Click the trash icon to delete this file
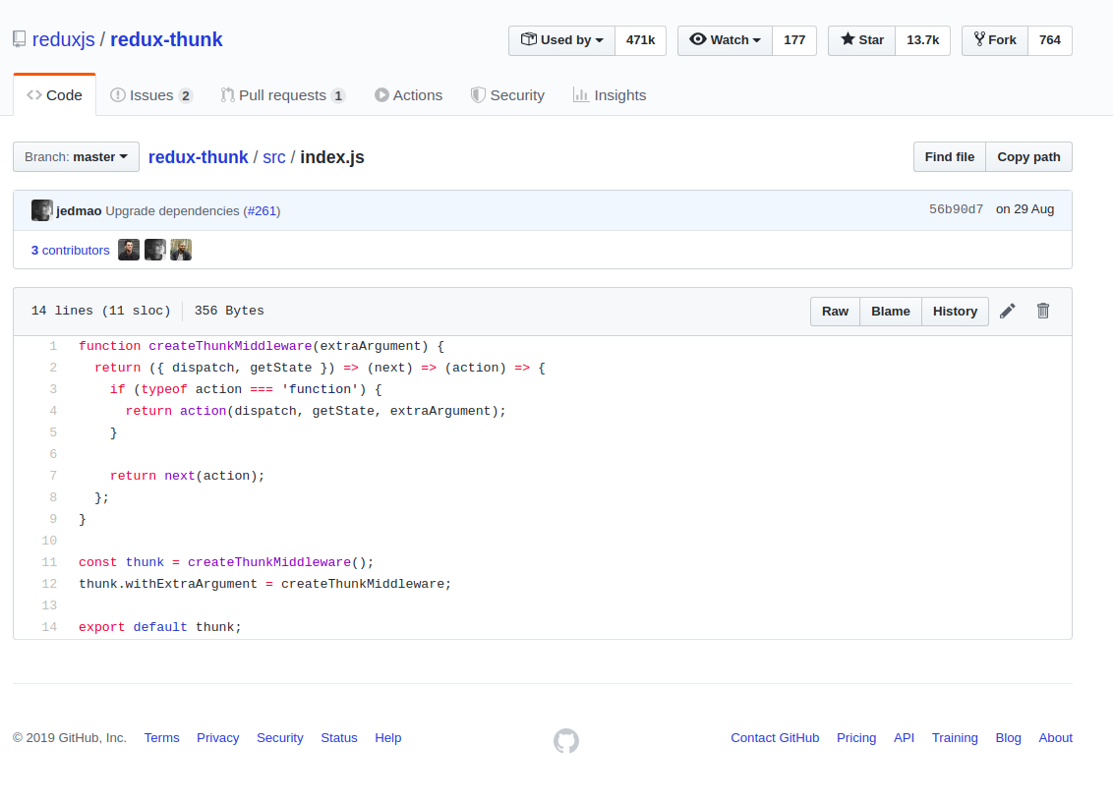Viewport: 1113px width, 805px height. (1043, 311)
